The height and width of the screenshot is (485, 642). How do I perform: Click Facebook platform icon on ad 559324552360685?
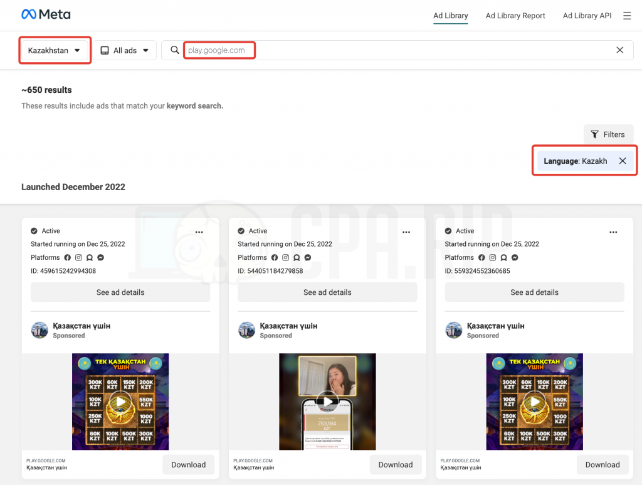click(x=482, y=257)
